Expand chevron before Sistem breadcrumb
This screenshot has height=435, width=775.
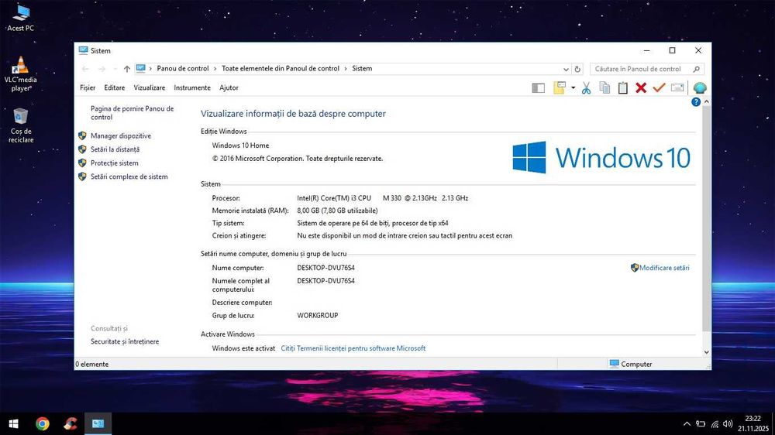tap(346, 69)
